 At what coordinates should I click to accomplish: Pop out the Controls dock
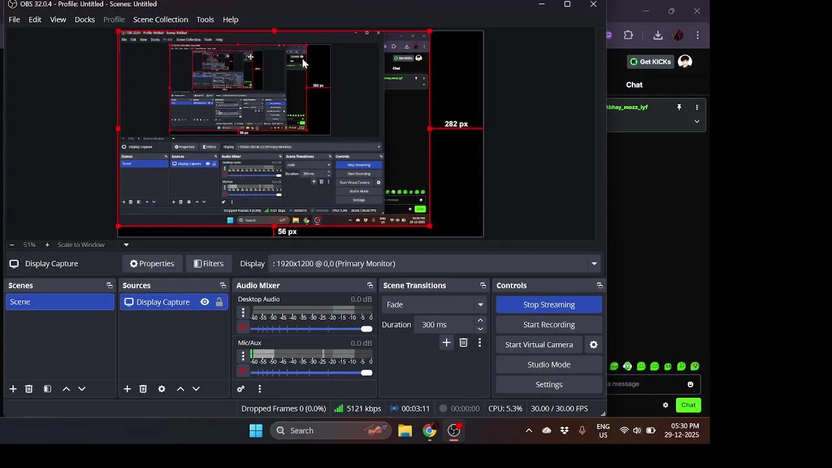(x=599, y=285)
